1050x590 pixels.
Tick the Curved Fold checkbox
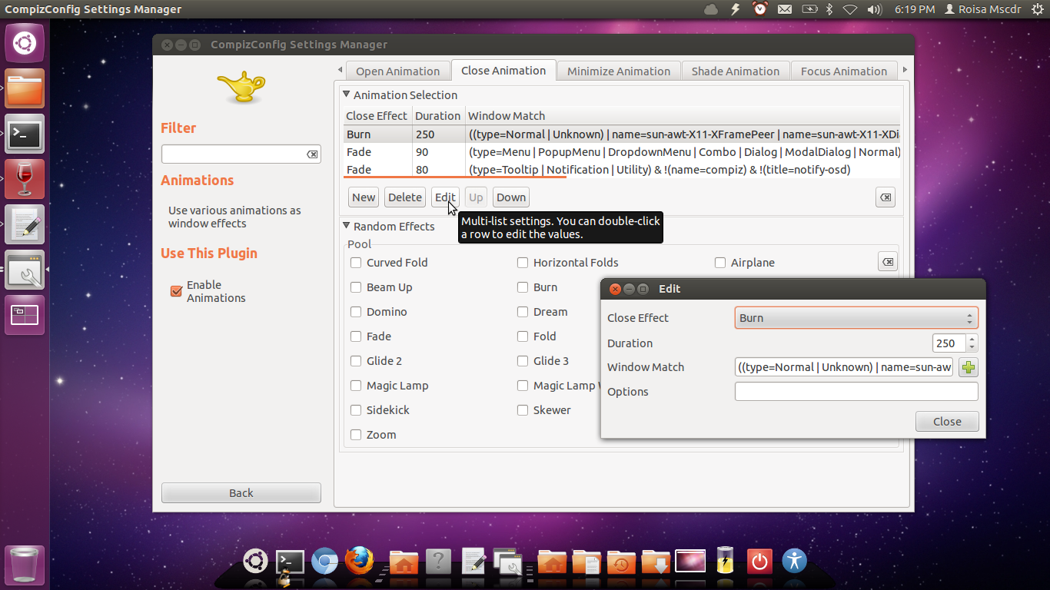point(356,263)
